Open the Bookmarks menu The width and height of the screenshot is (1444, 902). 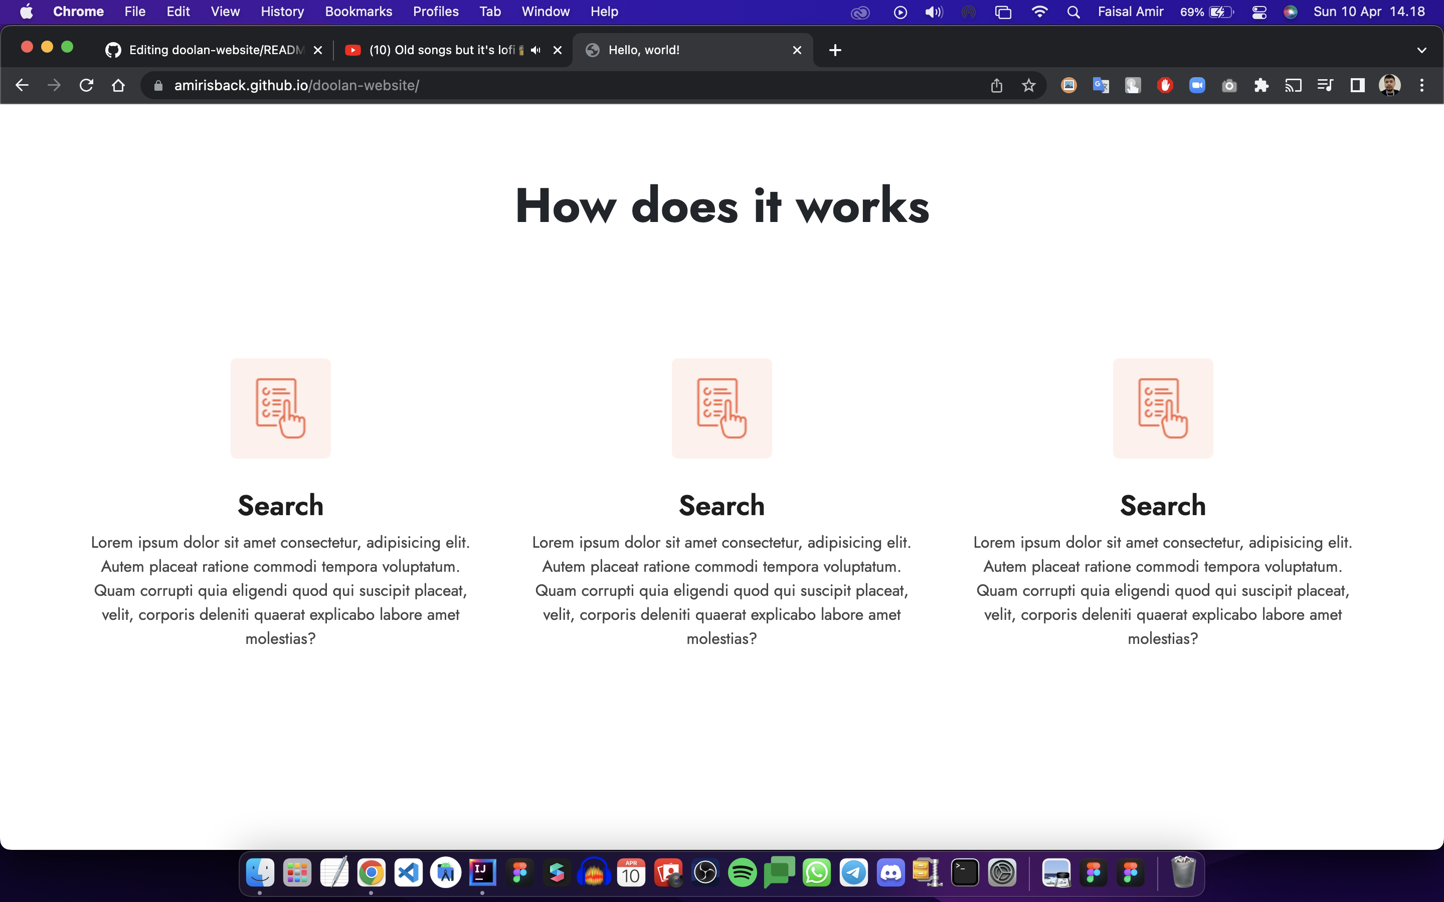pyautogui.click(x=358, y=12)
